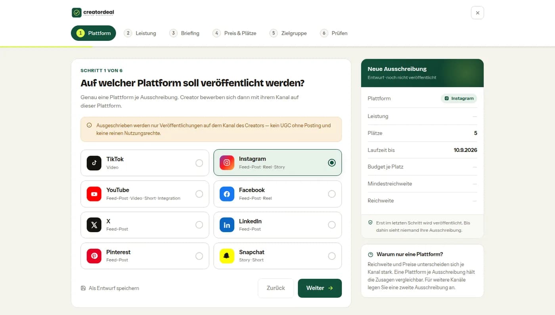Viewport: 555px width, 315px height.
Task: Open the Plattform step tab
Action: 94,33
